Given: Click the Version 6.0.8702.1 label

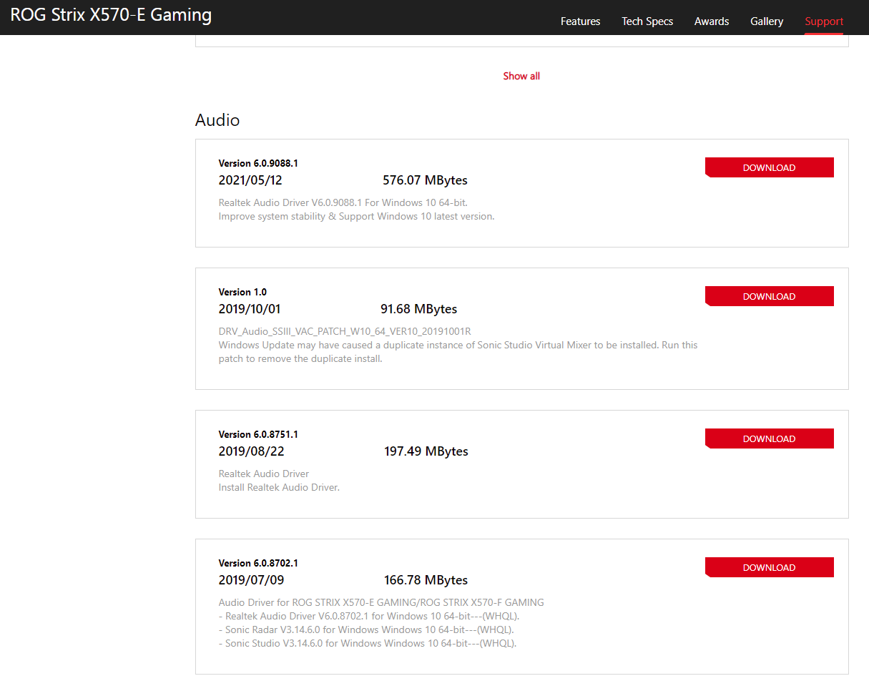Looking at the screenshot, I should (258, 563).
